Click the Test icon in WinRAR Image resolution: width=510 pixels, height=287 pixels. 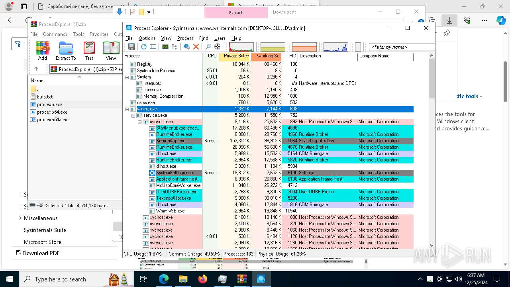click(x=89, y=51)
